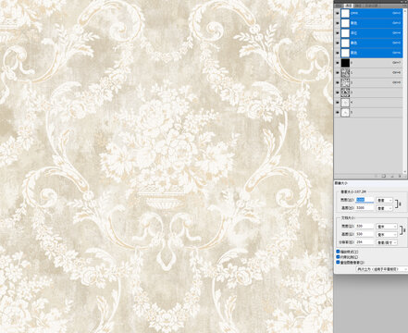Hide alpha channel named 0 with black thumbnail

point(337,63)
